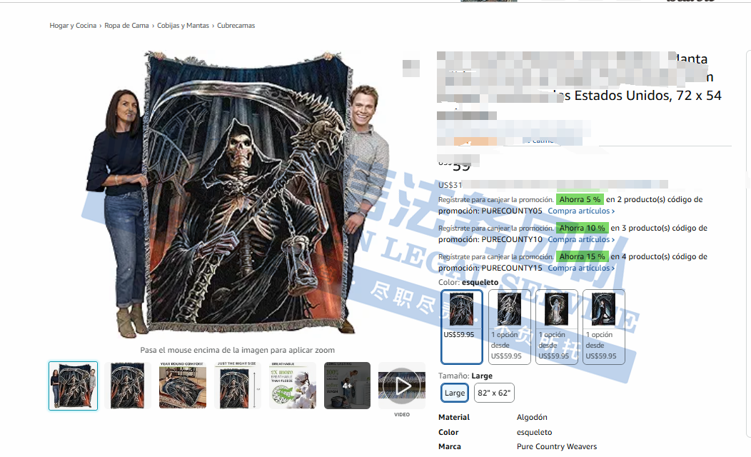The height and width of the screenshot is (457, 751).
Task: Click the esqueleto value in Color row
Action: coord(534,432)
